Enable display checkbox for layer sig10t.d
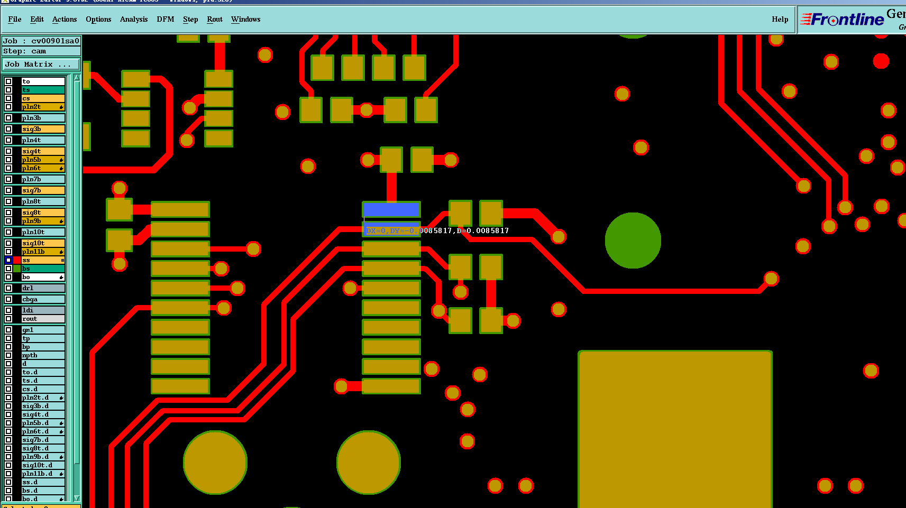This screenshot has width=906, height=508. tap(8, 465)
